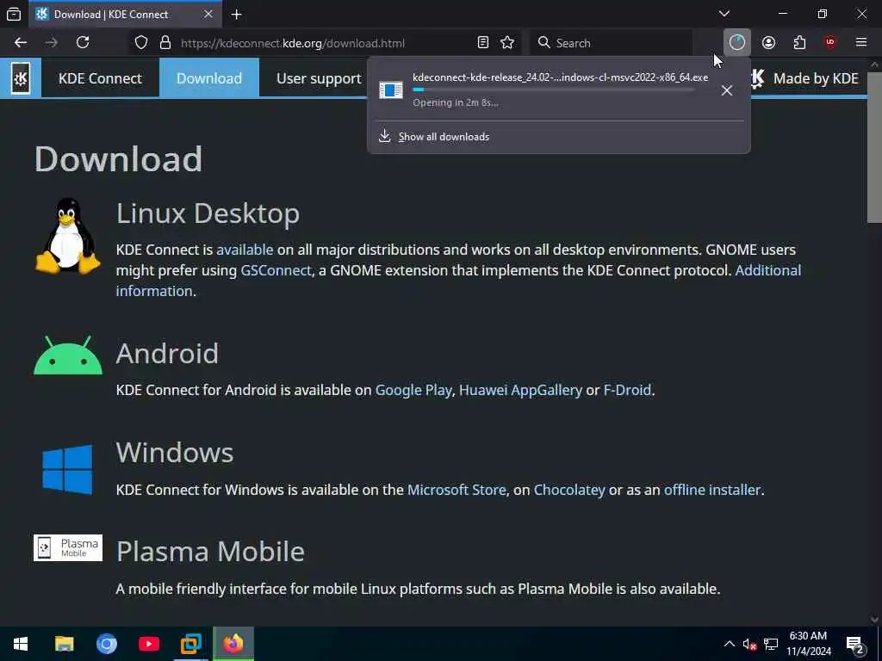Screen dimensions: 882x661
Task: Follow the Made by KDE link
Action: tap(805, 78)
